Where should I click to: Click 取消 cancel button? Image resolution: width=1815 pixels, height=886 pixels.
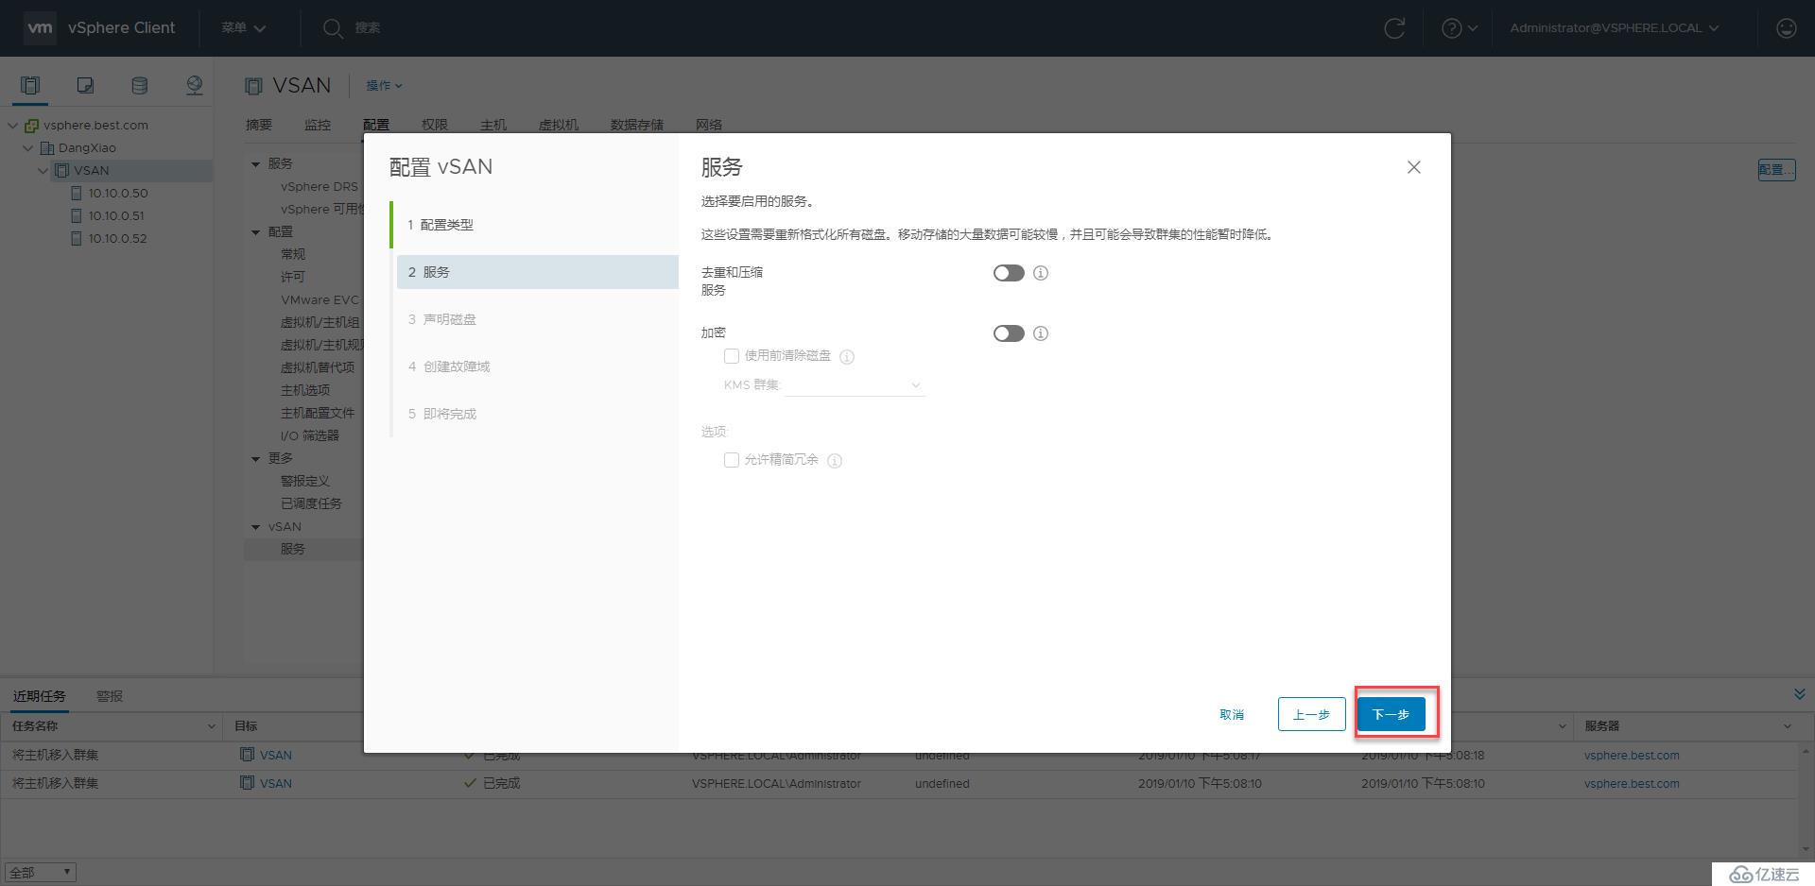point(1232,714)
